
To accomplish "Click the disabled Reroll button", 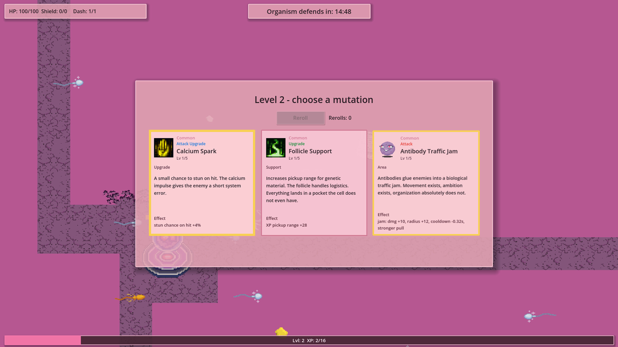I will click(301, 118).
